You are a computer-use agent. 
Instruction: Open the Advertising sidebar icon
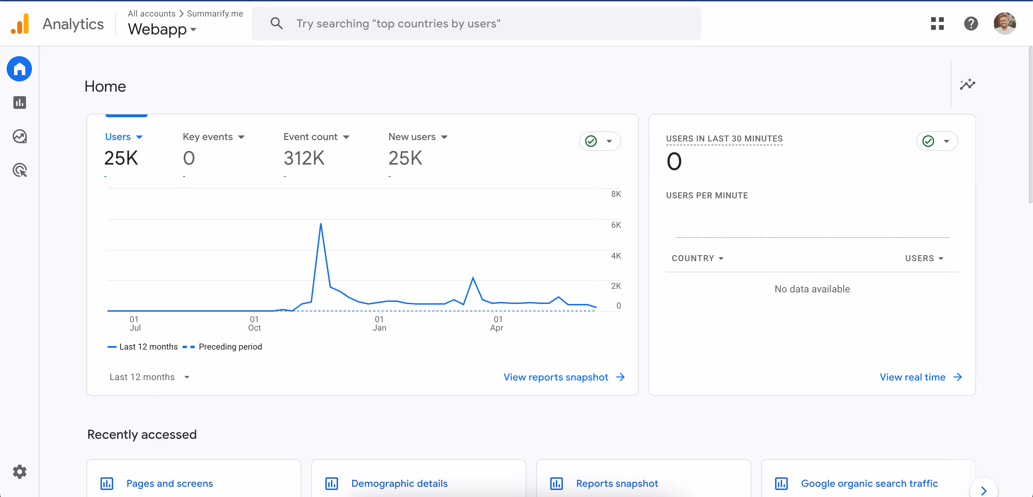(19, 170)
